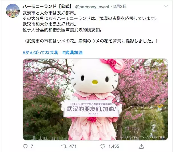Screen dimensions: 173x152
Task: Click the photo caption watermark text
Action: (142, 137)
